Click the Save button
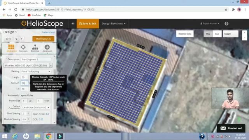Image resolution: width=249 pixels, height=140 pixels. tap(9, 39)
